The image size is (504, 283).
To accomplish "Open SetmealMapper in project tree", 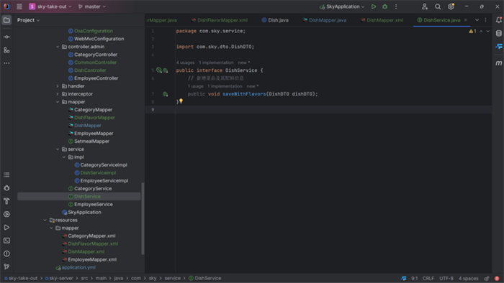I will click(x=89, y=141).
